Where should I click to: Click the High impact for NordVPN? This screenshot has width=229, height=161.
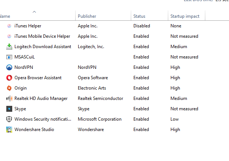175,67
